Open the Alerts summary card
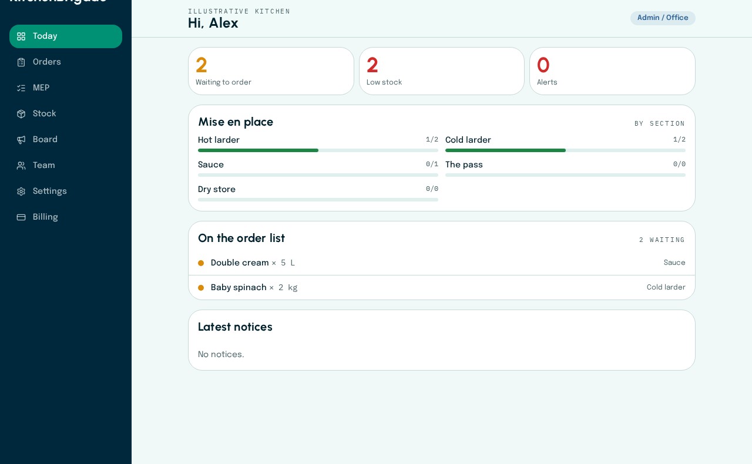The width and height of the screenshot is (752, 464). (x=612, y=71)
